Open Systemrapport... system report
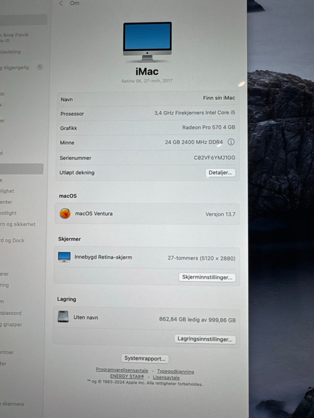Image resolution: width=314 pixels, height=418 pixels. click(145, 358)
